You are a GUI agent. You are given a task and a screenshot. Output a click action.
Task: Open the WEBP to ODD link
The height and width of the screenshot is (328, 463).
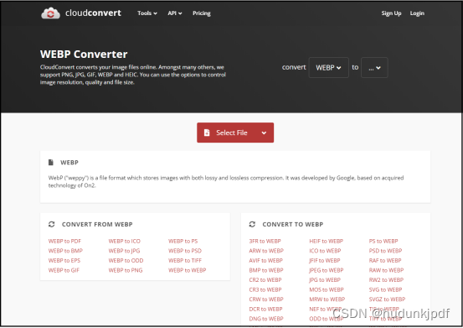coord(126,261)
